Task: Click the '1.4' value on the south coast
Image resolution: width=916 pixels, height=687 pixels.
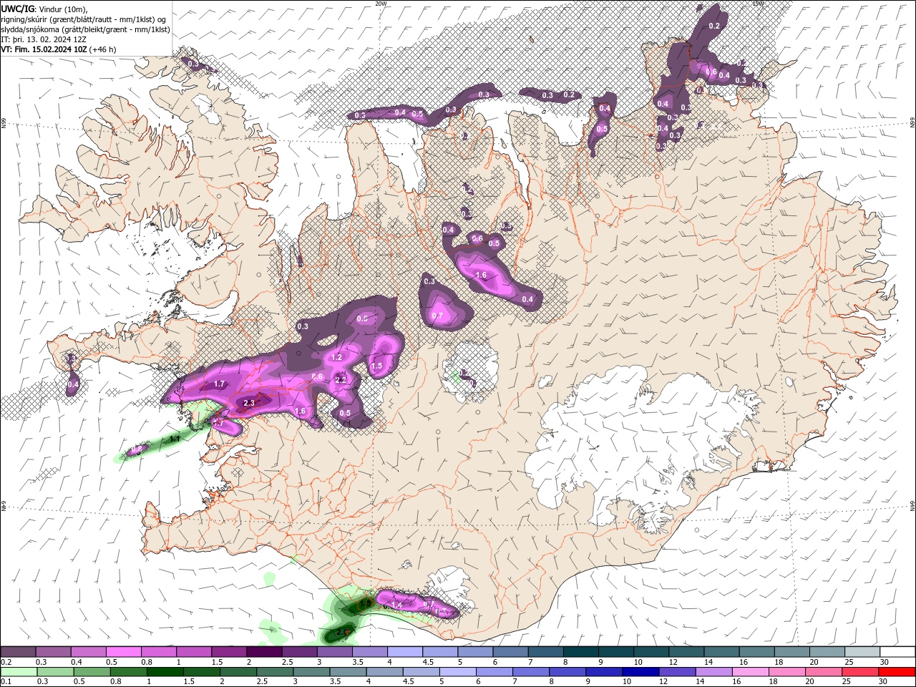Action: pyautogui.click(x=397, y=605)
